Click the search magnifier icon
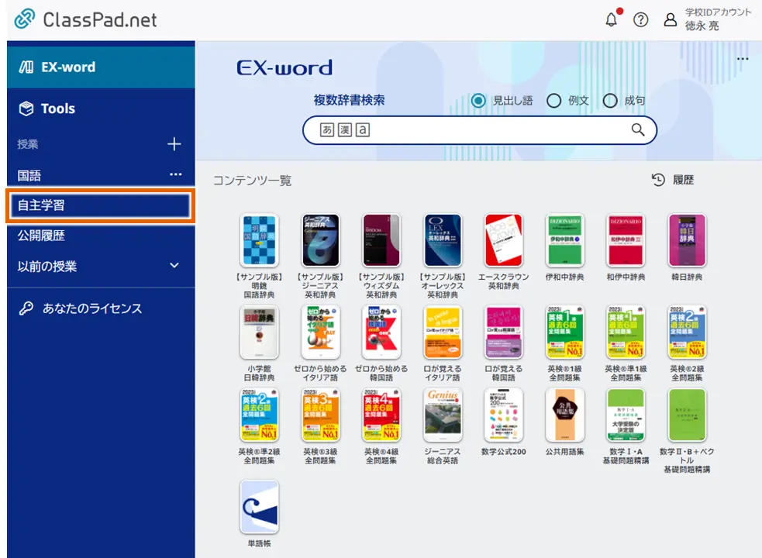This screenshot has width=762, height=558. [x=637, y=130]
